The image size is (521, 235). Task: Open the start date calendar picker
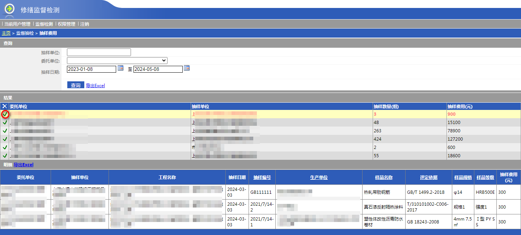click(120, 68)
